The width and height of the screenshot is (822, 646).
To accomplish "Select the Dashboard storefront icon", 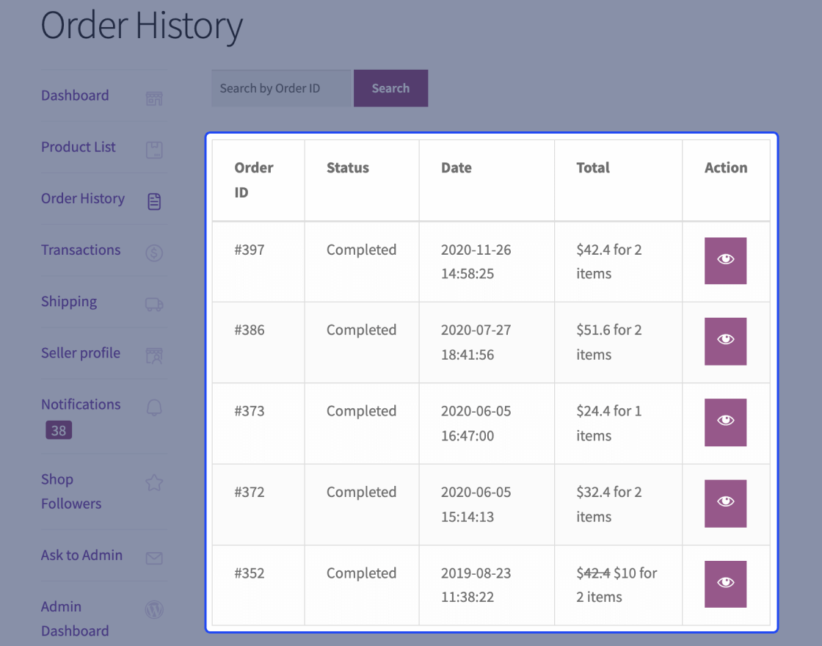I will tap(154, 97).
